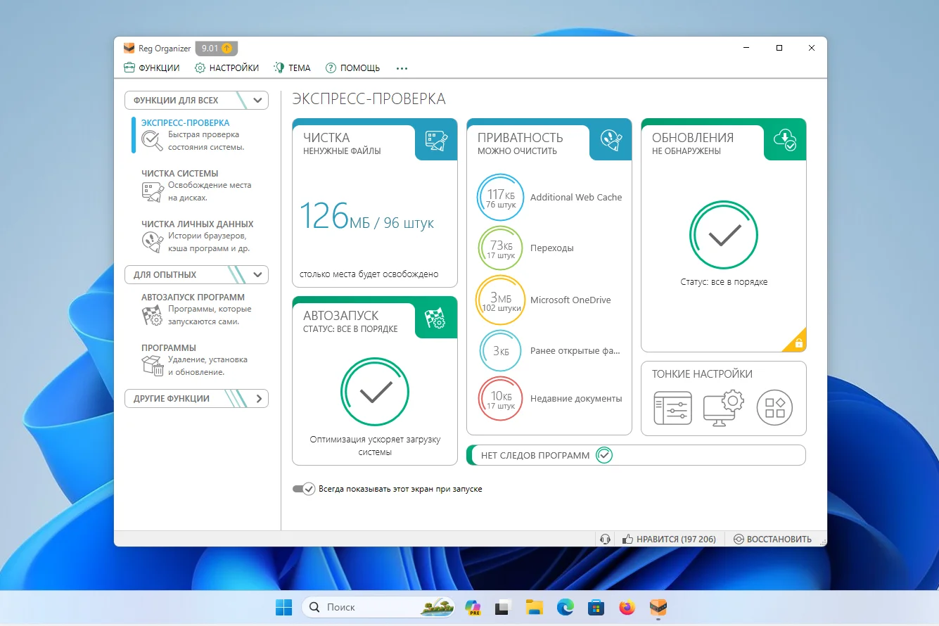Screen dimensions: 939x626
Task: Click the НРАВИТСЯ (197 206) like button
Action: pyautogui.click(x=669, y=539)
